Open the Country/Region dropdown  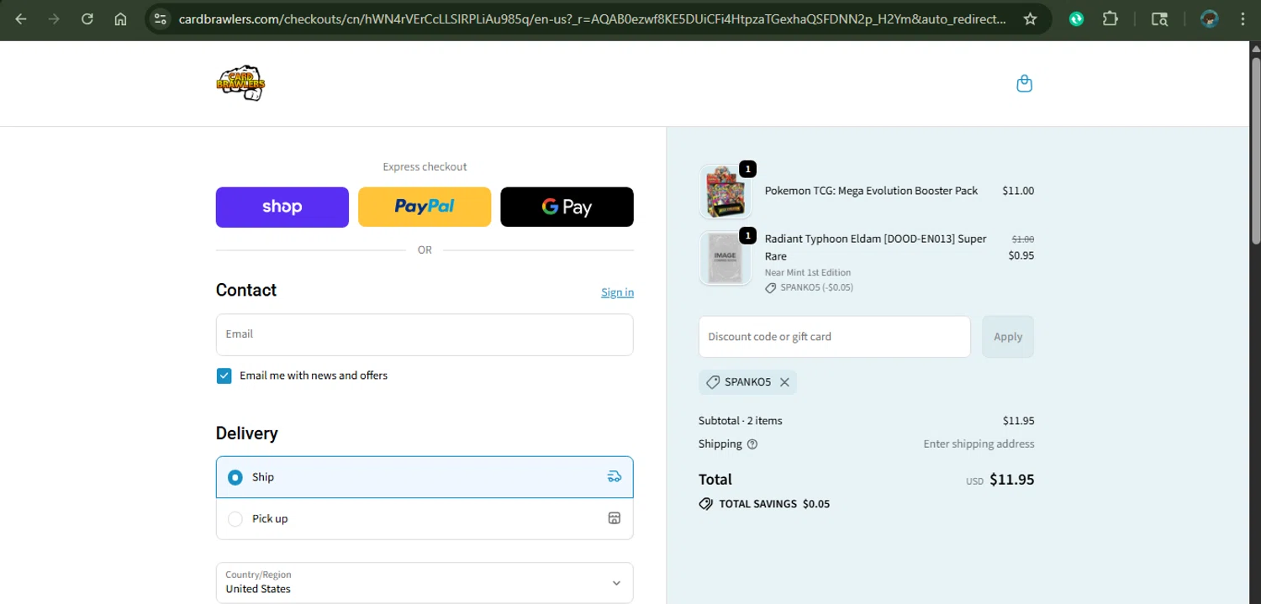tap(425, 582)
